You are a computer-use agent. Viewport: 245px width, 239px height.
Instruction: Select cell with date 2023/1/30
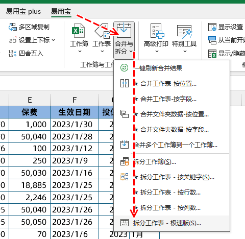click(75, 125)
